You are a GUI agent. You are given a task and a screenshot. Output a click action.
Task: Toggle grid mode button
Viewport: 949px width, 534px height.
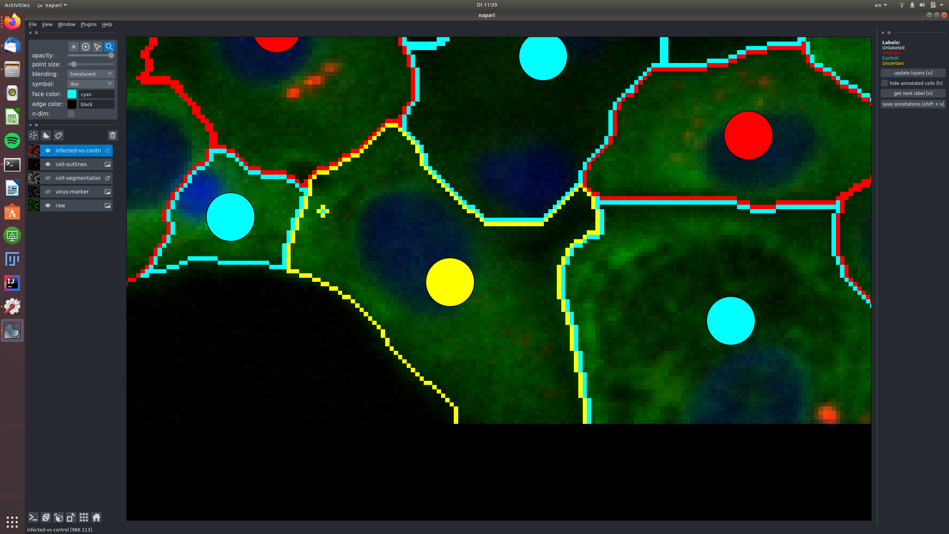(x=84, y=517)
